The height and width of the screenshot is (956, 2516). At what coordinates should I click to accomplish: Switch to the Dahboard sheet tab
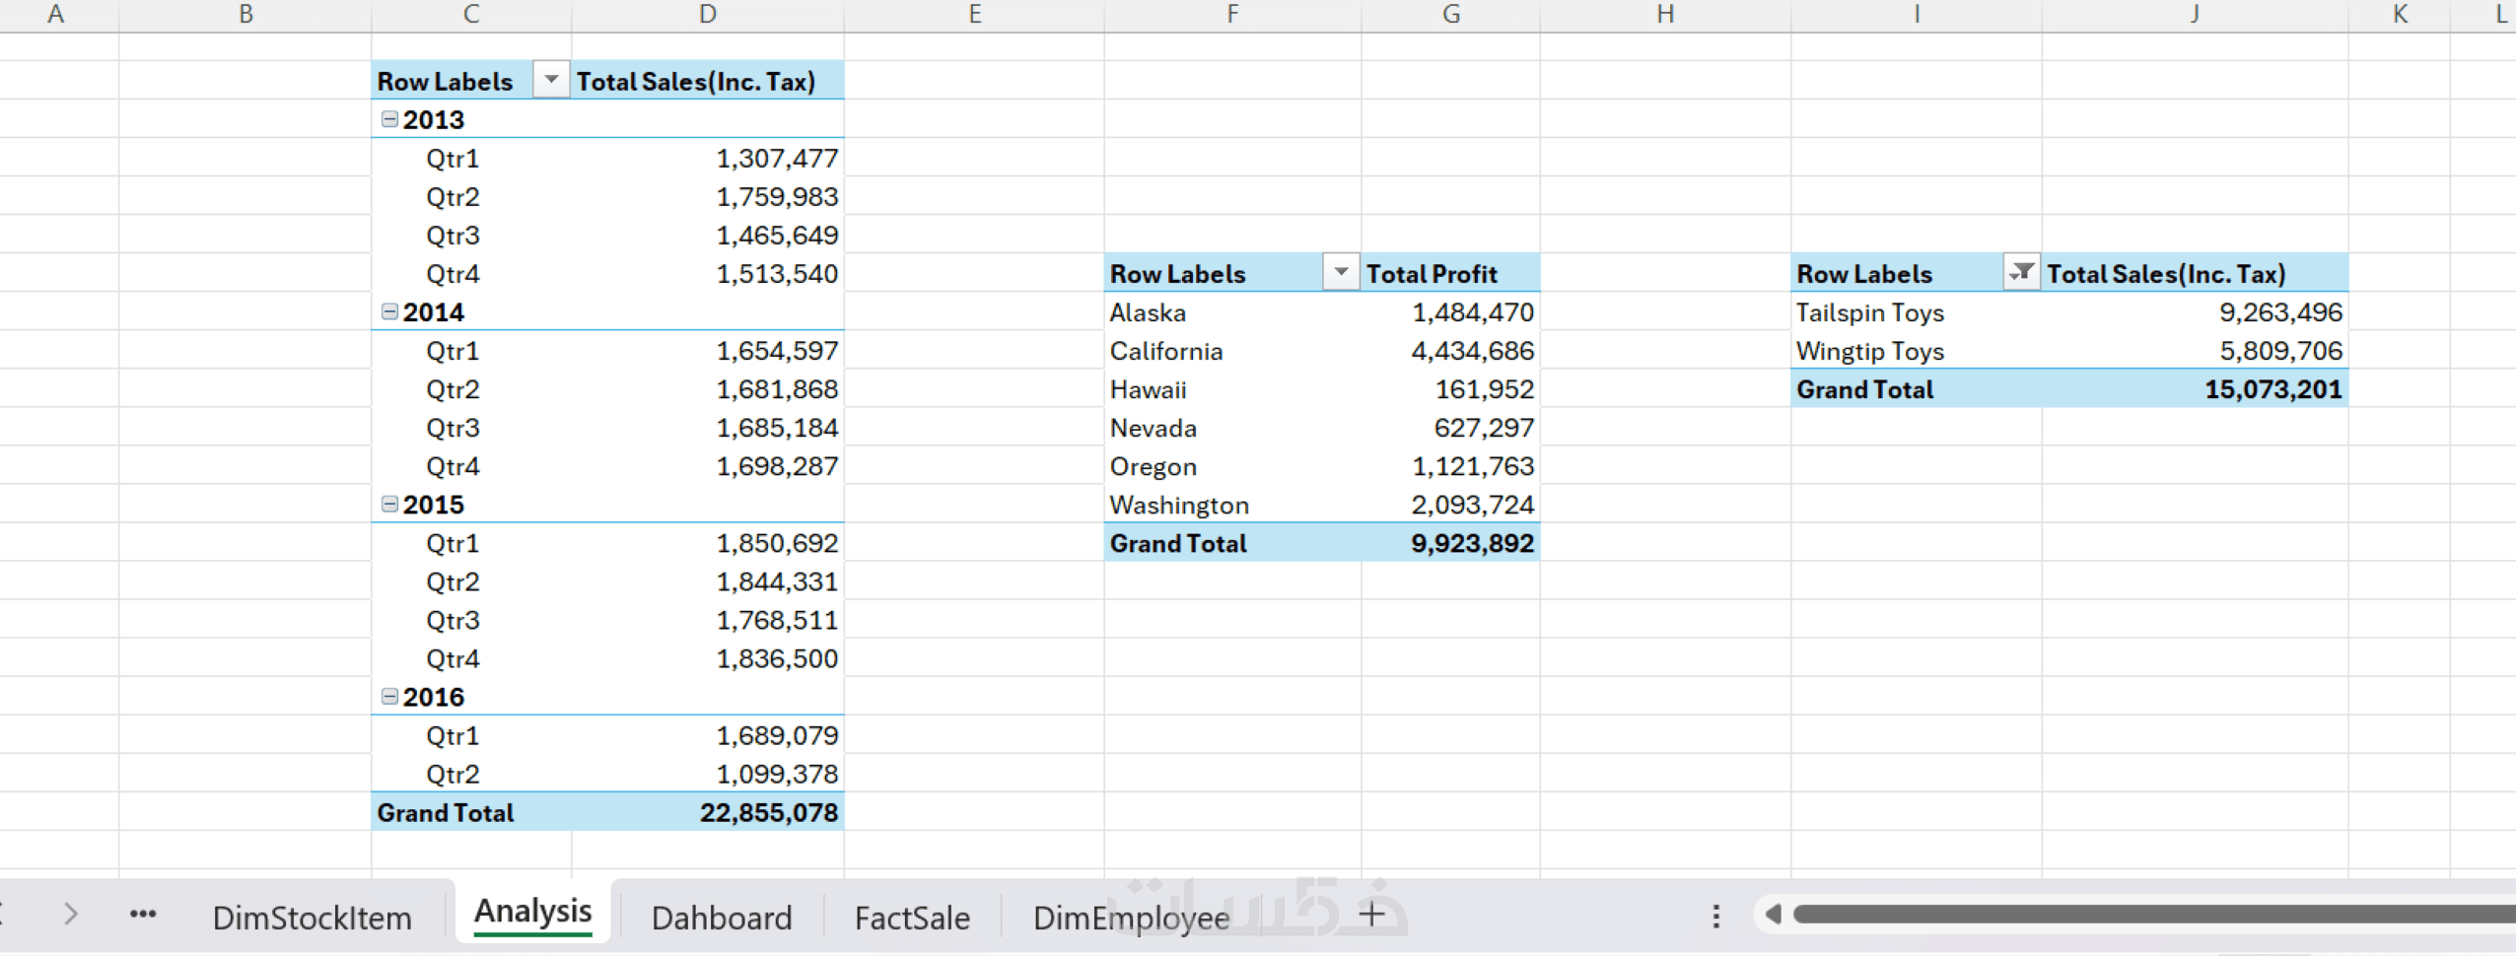tap(722, 918)
